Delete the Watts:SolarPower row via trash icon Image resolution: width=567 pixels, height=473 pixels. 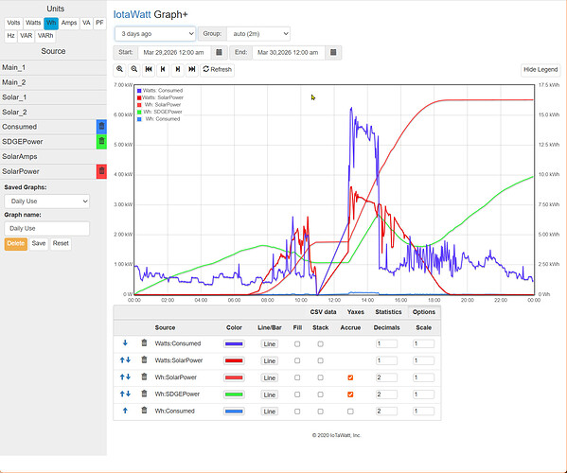coord(144,359)
